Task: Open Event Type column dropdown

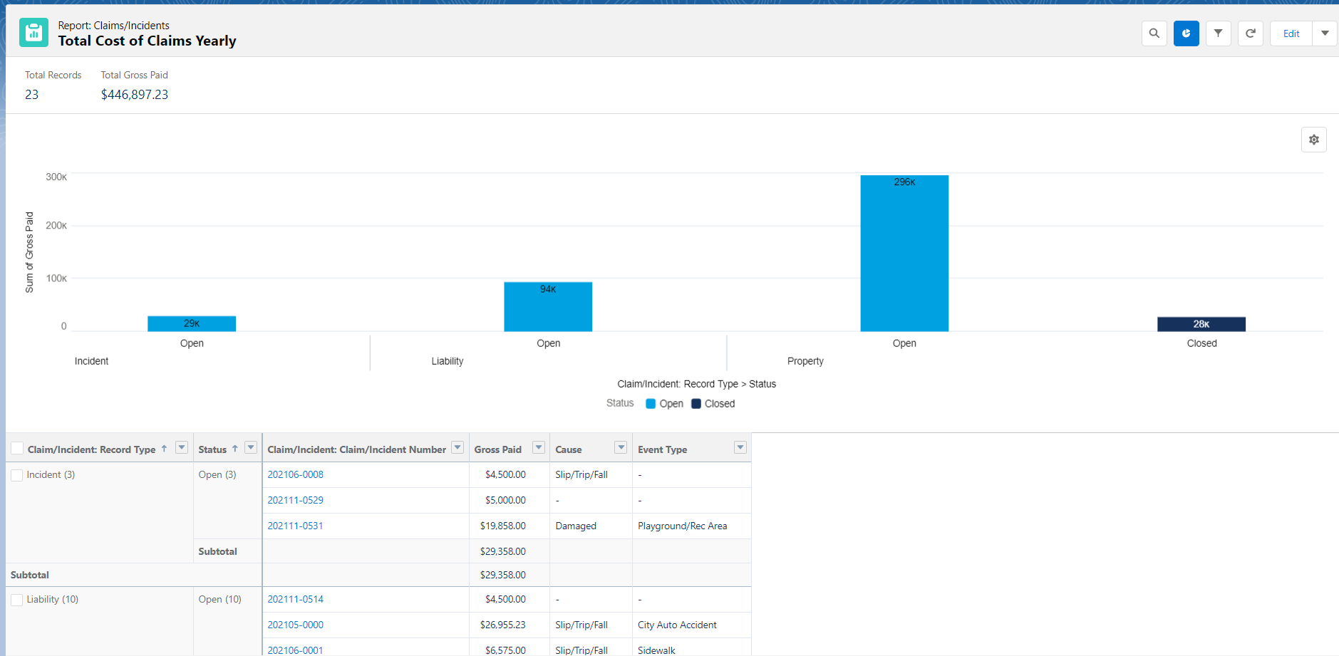Action: point(740,447)
